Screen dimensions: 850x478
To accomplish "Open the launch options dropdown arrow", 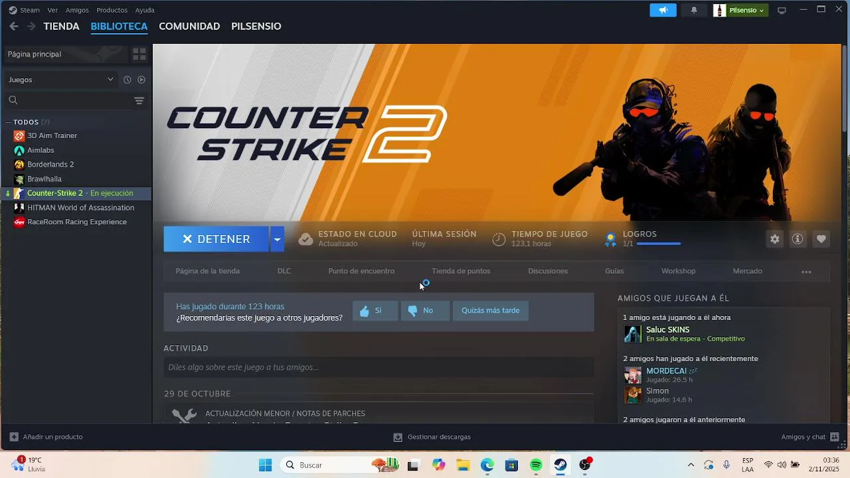I will pos(277,239).
